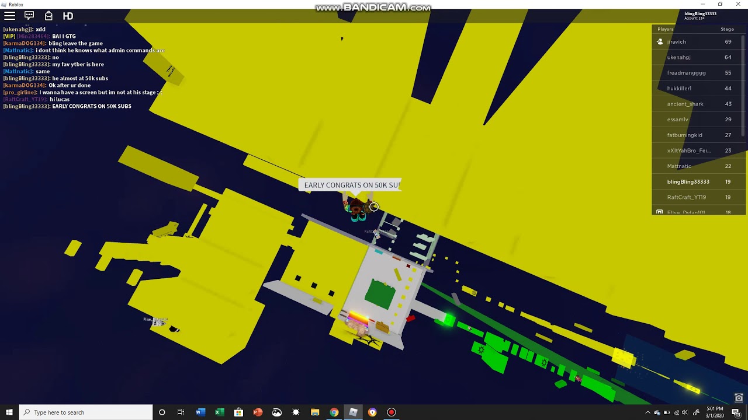Click the taskbar search box

pos(85,412)
